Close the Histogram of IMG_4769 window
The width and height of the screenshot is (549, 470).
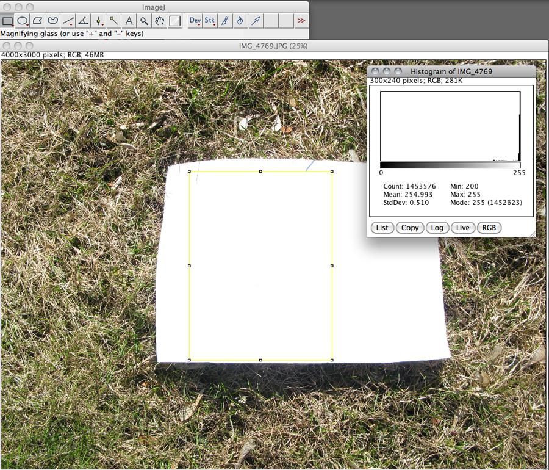375,71
